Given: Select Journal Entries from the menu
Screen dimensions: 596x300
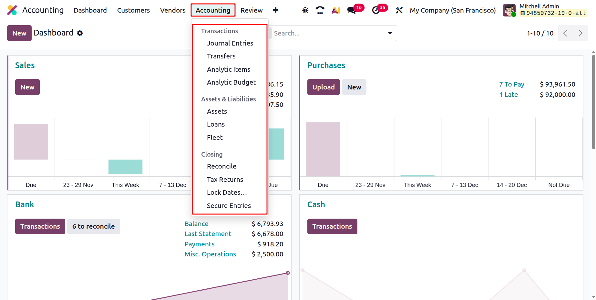Looking at the screenshot, I should click(x=230, y=43).
